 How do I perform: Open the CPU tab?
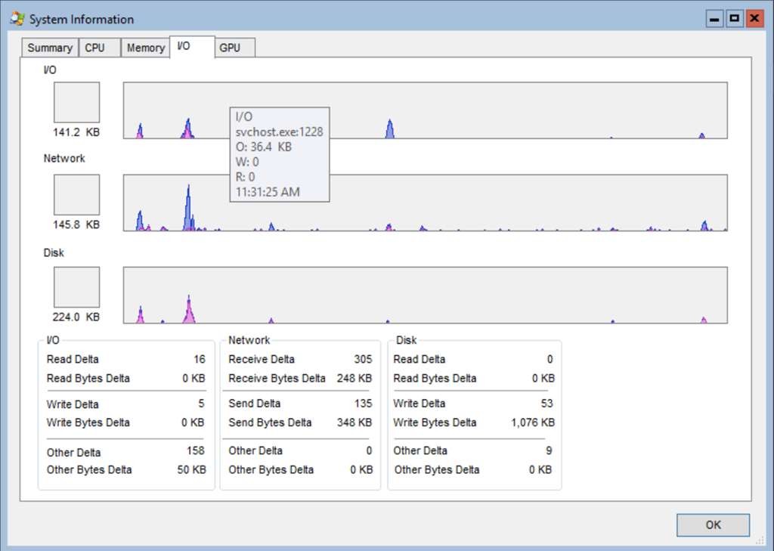pos(95,48)
